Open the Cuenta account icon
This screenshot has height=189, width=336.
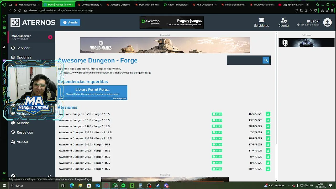(x=283, y=22)
